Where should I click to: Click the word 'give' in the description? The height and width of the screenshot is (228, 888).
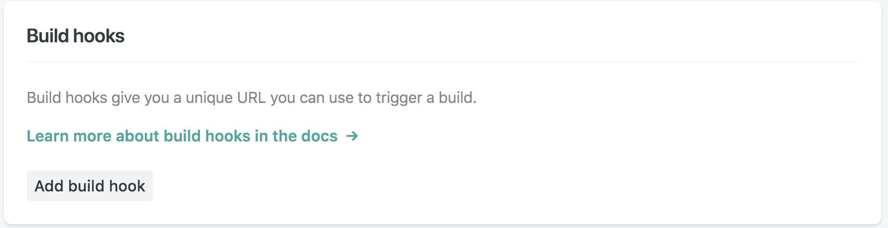click(126, 98)
